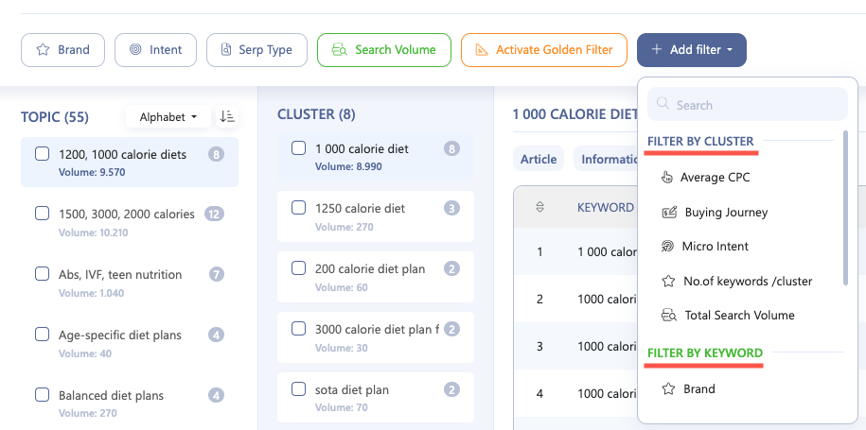
Task: Click the Average CPC filter icon
Action: pyautogui.click(x=667, y=178)
